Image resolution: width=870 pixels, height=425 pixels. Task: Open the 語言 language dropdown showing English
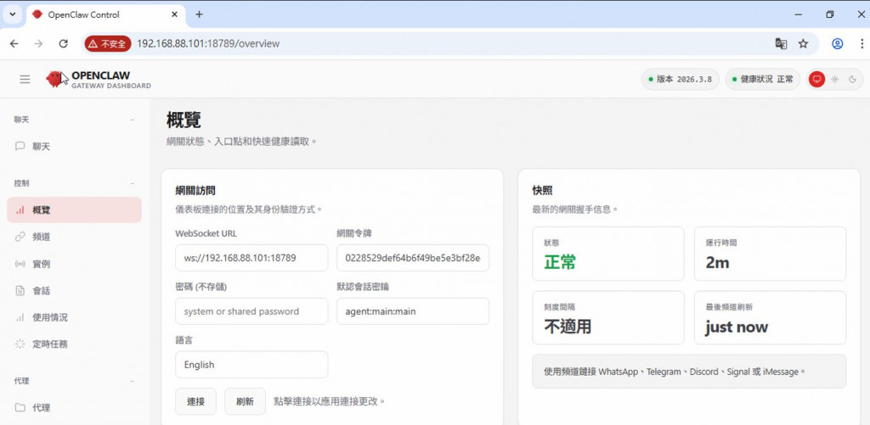251,365
